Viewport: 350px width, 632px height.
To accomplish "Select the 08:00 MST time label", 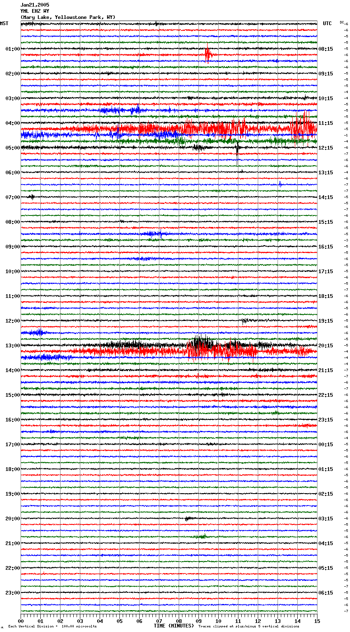I will (13, 222).
